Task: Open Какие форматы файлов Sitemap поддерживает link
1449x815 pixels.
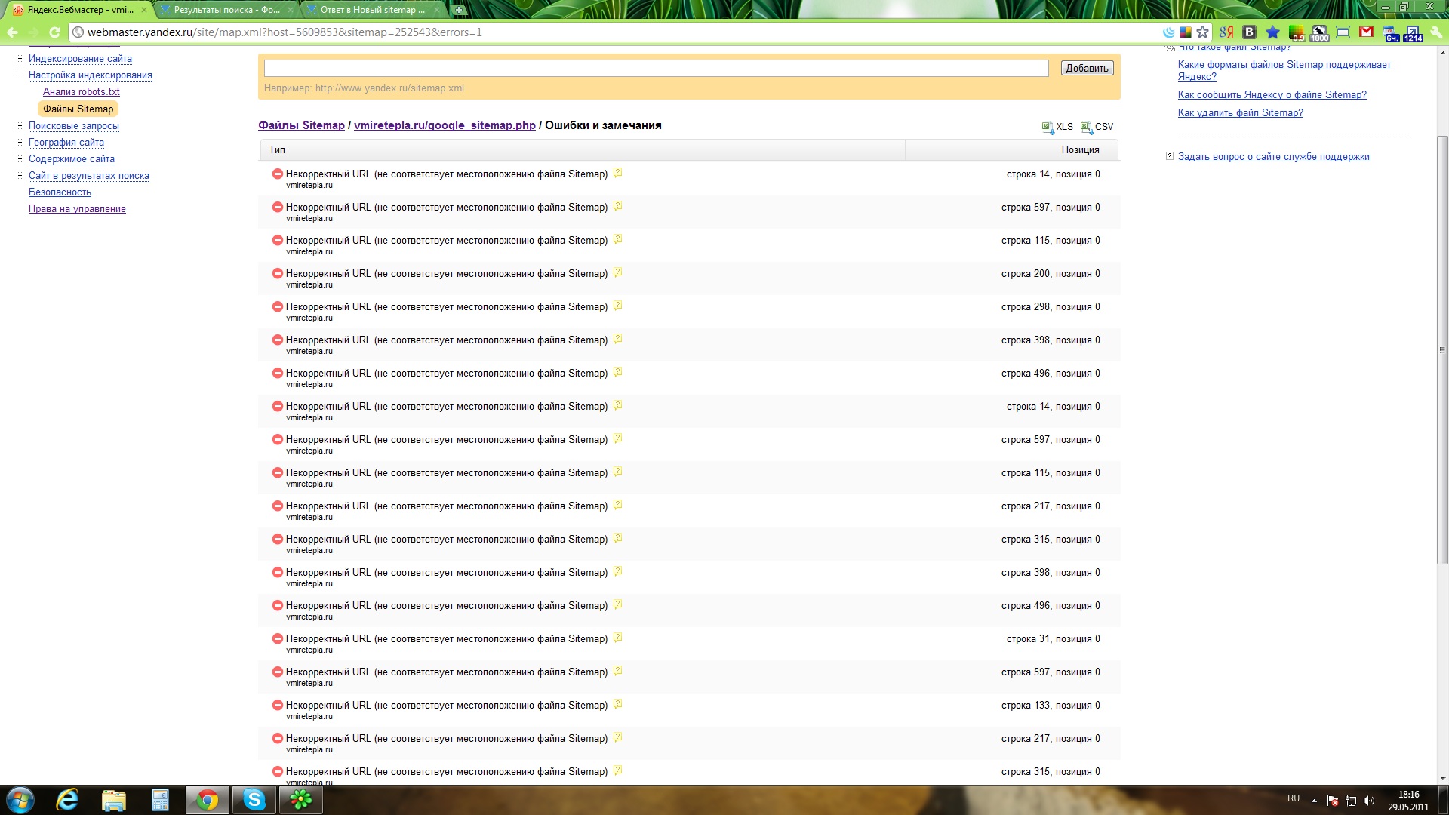Action: pyautogui.click(x=1284, y=70)
